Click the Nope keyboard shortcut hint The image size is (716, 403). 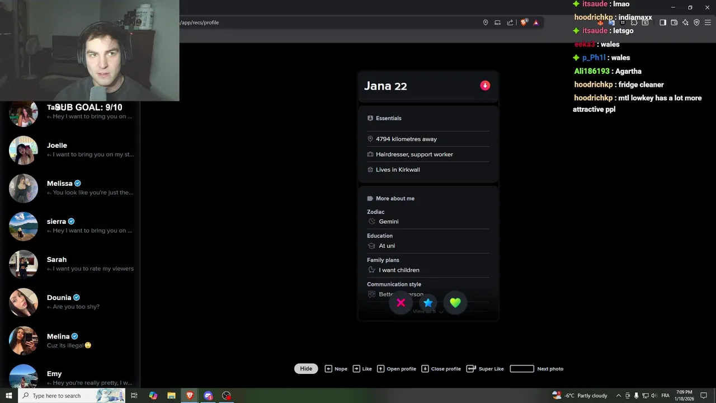click(336, 369)
